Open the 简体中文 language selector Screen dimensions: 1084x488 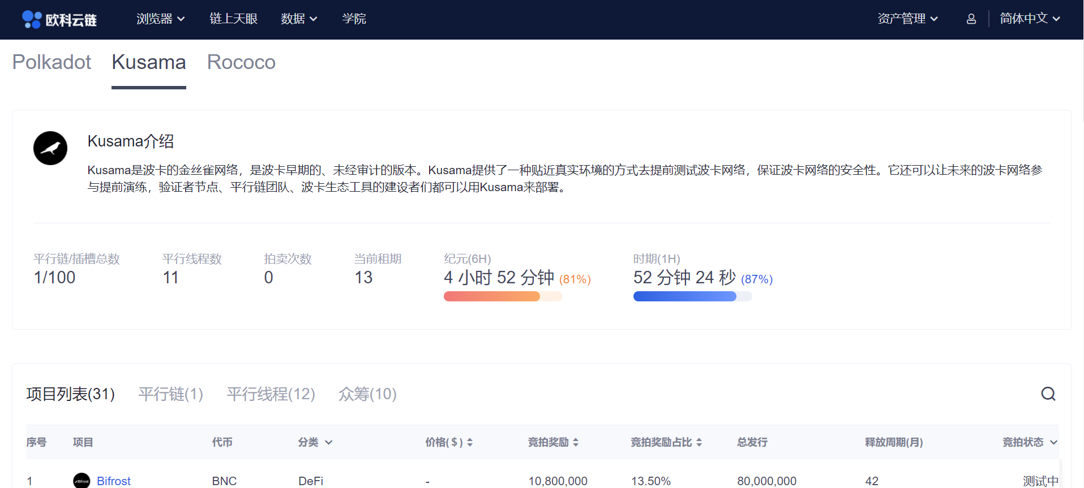click(1030, 19)
